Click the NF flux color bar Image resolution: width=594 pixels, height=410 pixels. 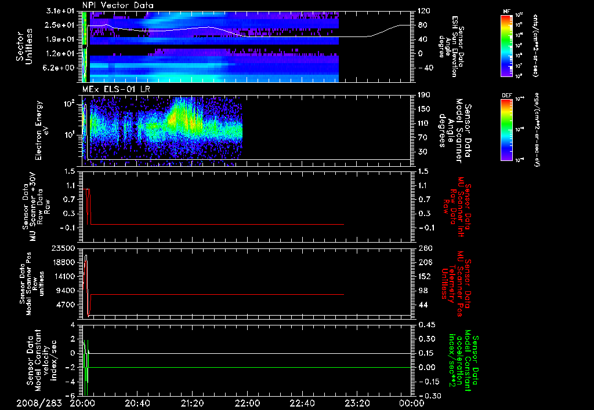(507, 45)
